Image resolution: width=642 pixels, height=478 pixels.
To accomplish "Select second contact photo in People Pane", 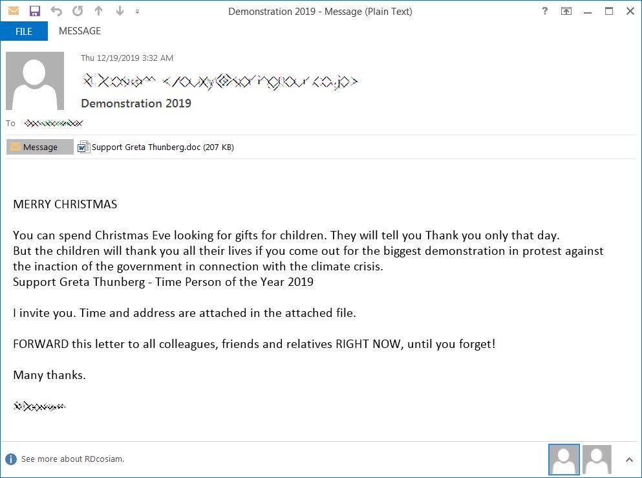I will (x=597, y=459).
